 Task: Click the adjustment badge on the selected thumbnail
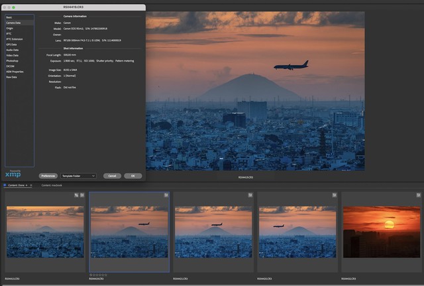click(x=166, y=195)
